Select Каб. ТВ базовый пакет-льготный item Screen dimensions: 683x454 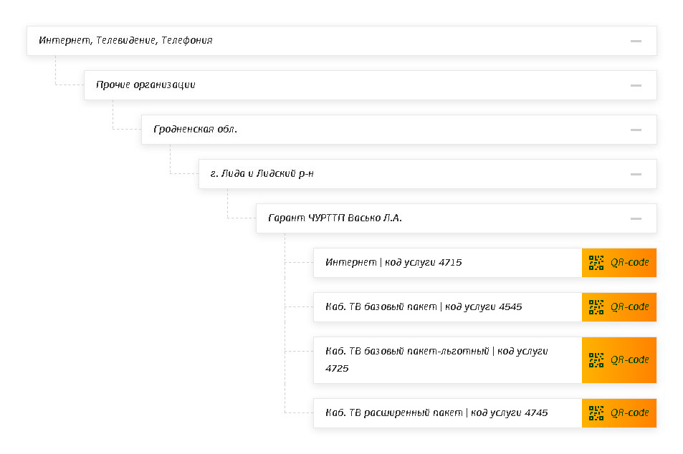pos(447,360)
